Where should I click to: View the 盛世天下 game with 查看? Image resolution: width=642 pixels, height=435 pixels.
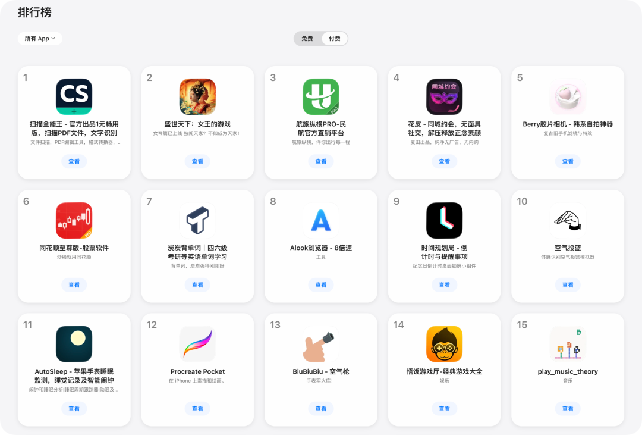point(197,161)
